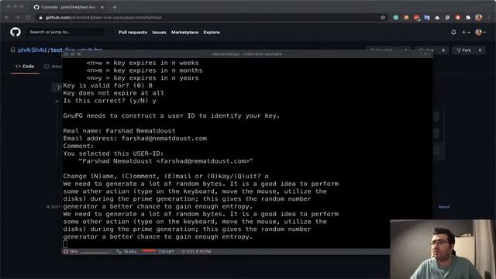Open a new browser tab

coord(115,7)
